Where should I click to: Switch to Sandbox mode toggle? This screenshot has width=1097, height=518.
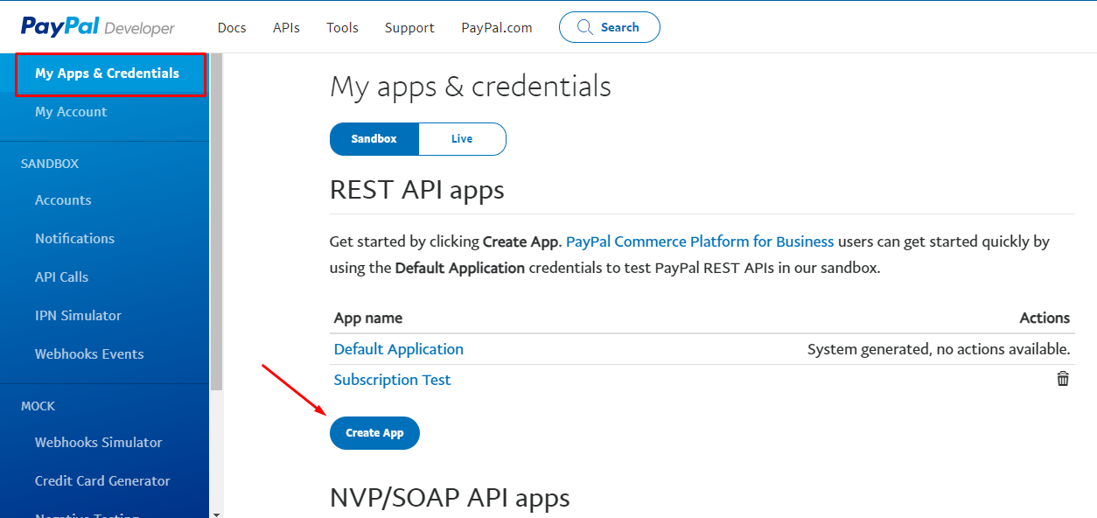pyautogui.click(x=374, y=139)
